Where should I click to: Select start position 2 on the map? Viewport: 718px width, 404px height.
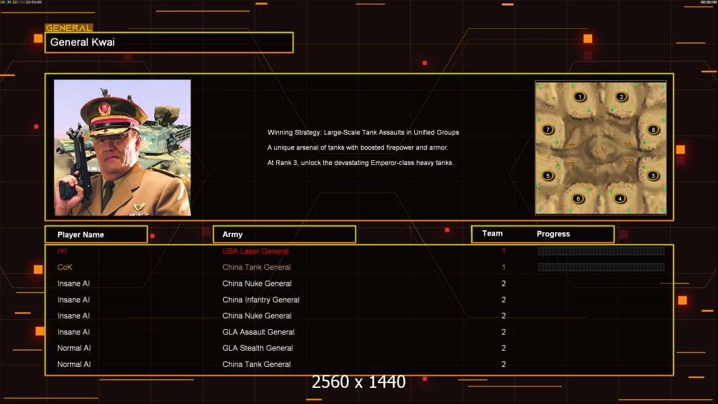pos(621,97)
